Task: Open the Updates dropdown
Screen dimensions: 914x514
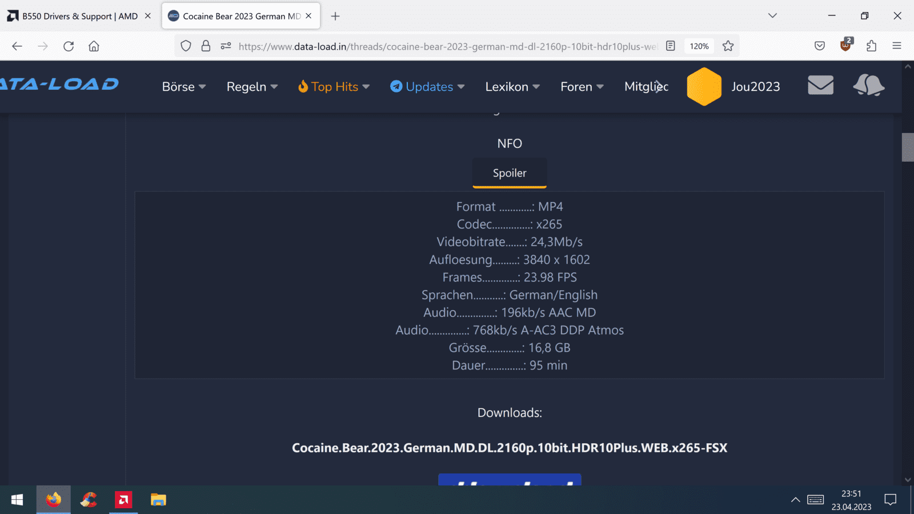Action: point(427,87)
